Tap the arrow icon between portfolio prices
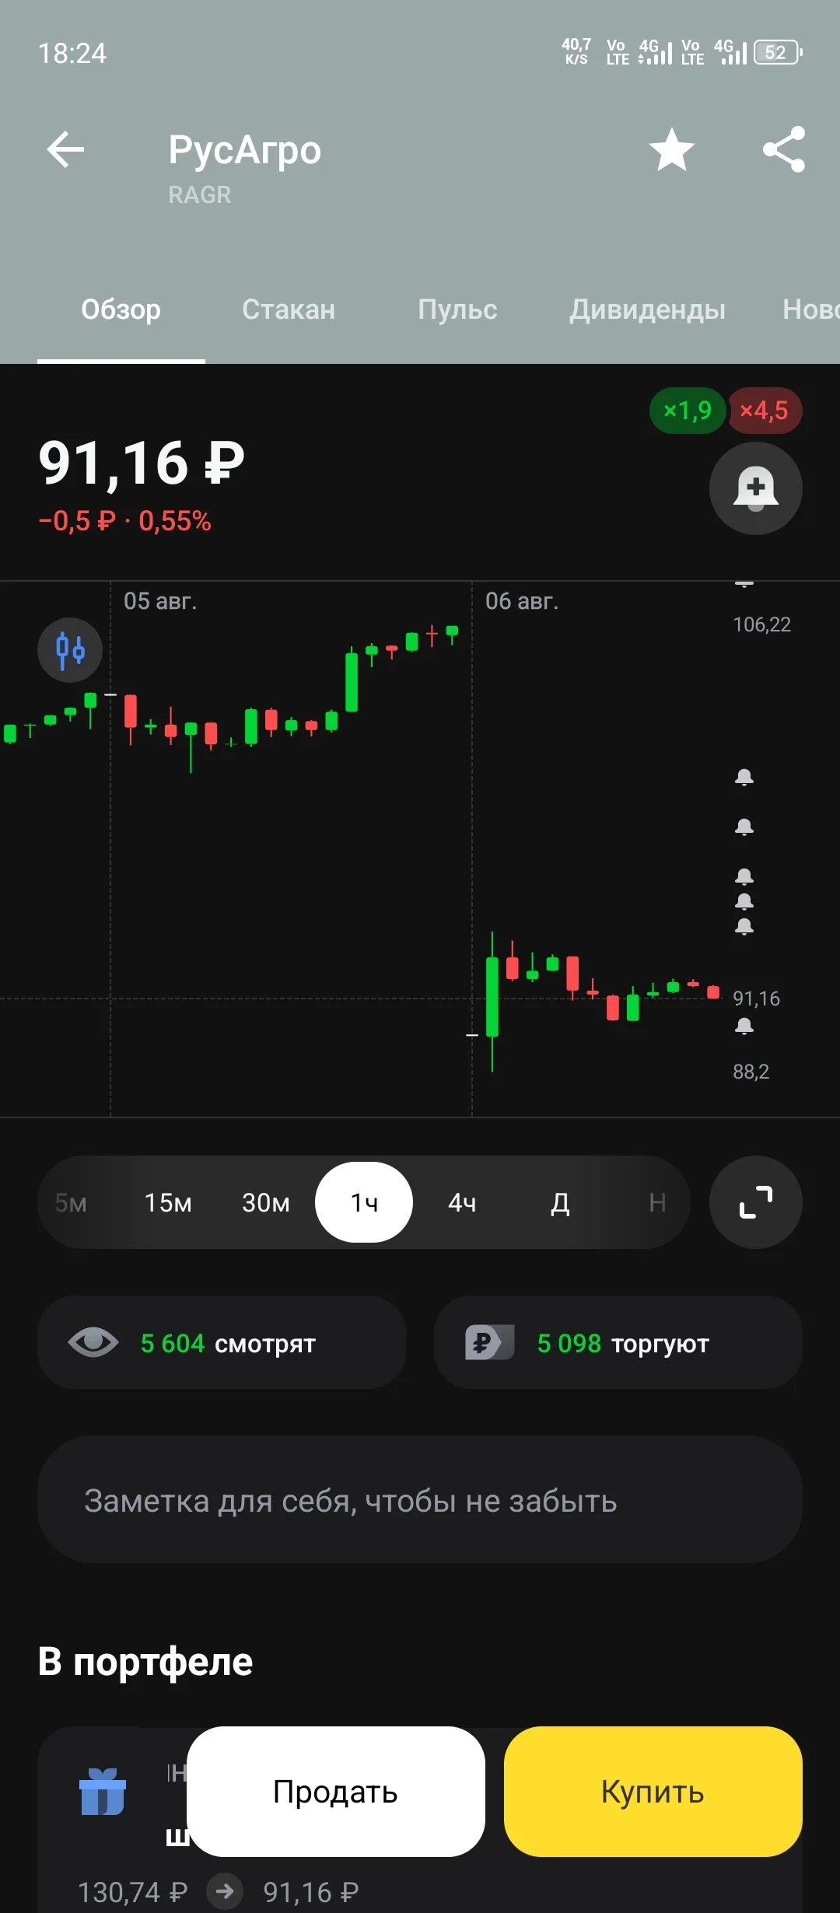 coord(226,1891)
